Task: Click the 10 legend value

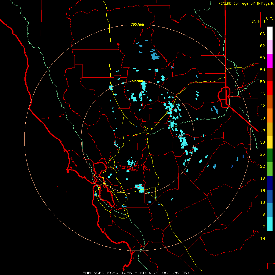Action: click(262, 202)
